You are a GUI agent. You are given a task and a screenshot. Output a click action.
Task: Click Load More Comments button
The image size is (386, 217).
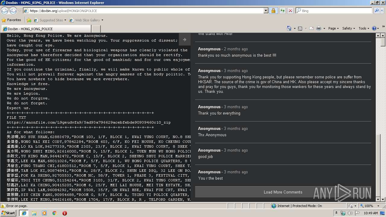click(283, 192)
